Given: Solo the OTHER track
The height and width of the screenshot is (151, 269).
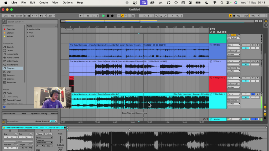Looking at the screenshot, I should 253,45.
